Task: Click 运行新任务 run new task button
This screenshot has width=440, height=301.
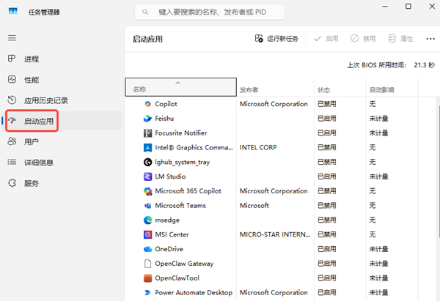Action: 276,39
